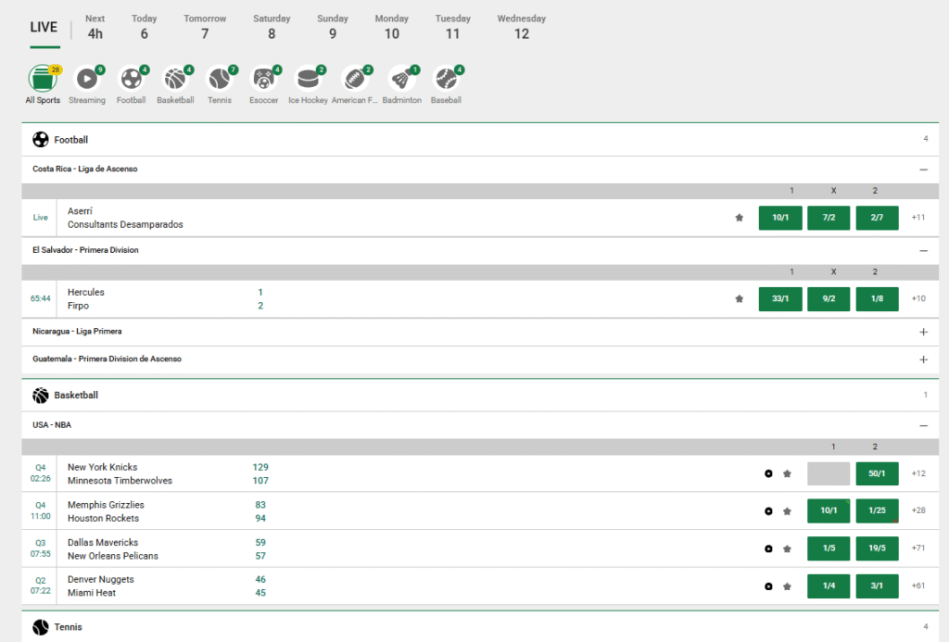
Task: Toggle favorite star for Denver Nuggets game
Action: pyautogui.click(x=787, y=586)
